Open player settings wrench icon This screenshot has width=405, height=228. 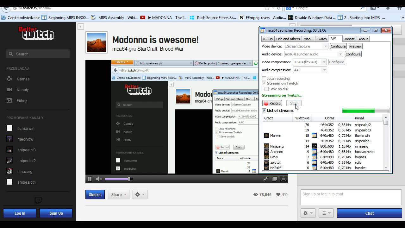click(266, 179)
